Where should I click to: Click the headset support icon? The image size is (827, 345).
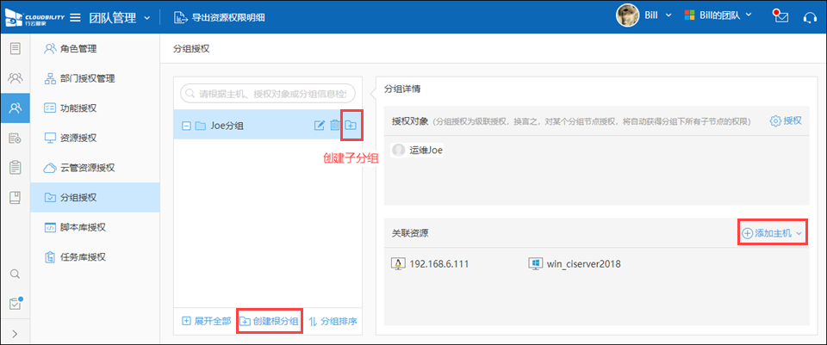(x=810, y=16)
